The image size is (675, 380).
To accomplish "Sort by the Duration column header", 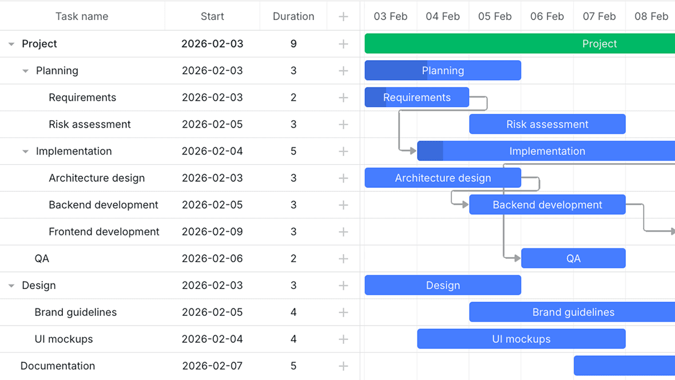I will (293, 17).
